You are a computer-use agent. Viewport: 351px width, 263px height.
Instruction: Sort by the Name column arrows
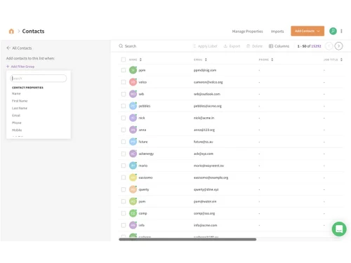click(x=140, y=60)
